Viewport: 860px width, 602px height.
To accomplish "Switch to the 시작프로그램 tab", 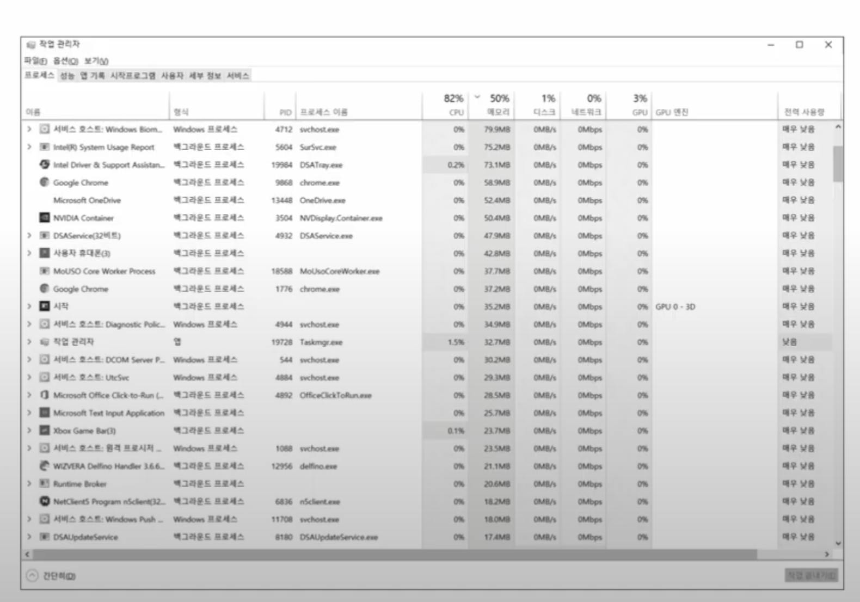I will [133, 76].
